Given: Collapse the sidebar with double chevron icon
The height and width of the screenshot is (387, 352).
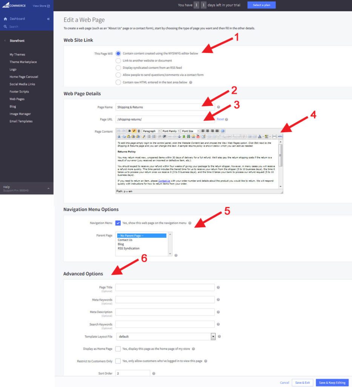Looking at the screenshot, I should (x=48, y=19).
